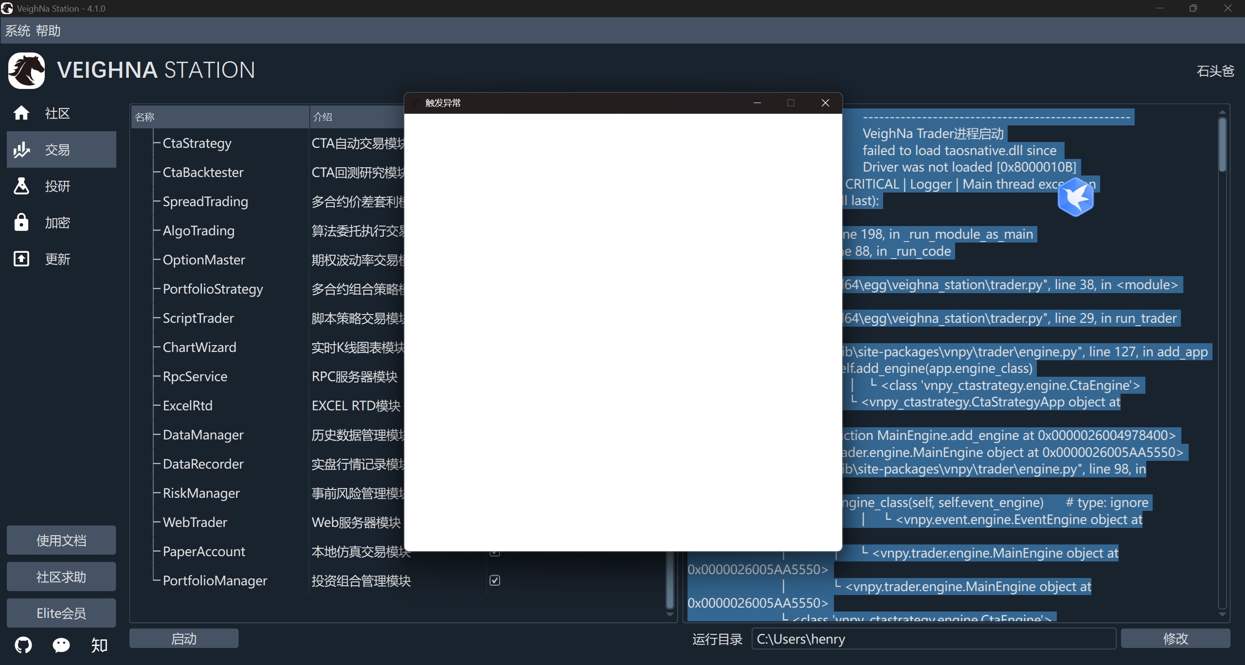Click the 石头爸 username label
This screenshot has width=1245, height=665.
(x=1215, y=71)
